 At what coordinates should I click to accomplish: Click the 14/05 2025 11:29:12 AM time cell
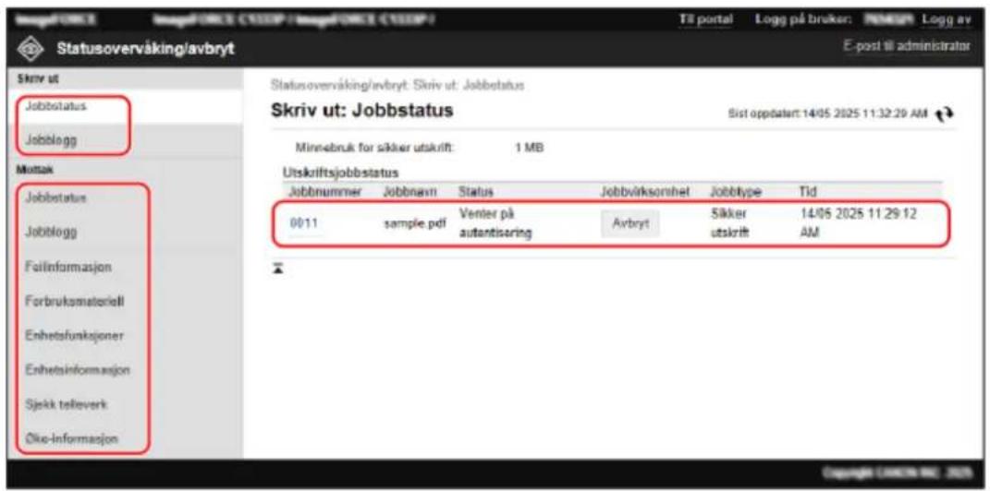[858, 223]
